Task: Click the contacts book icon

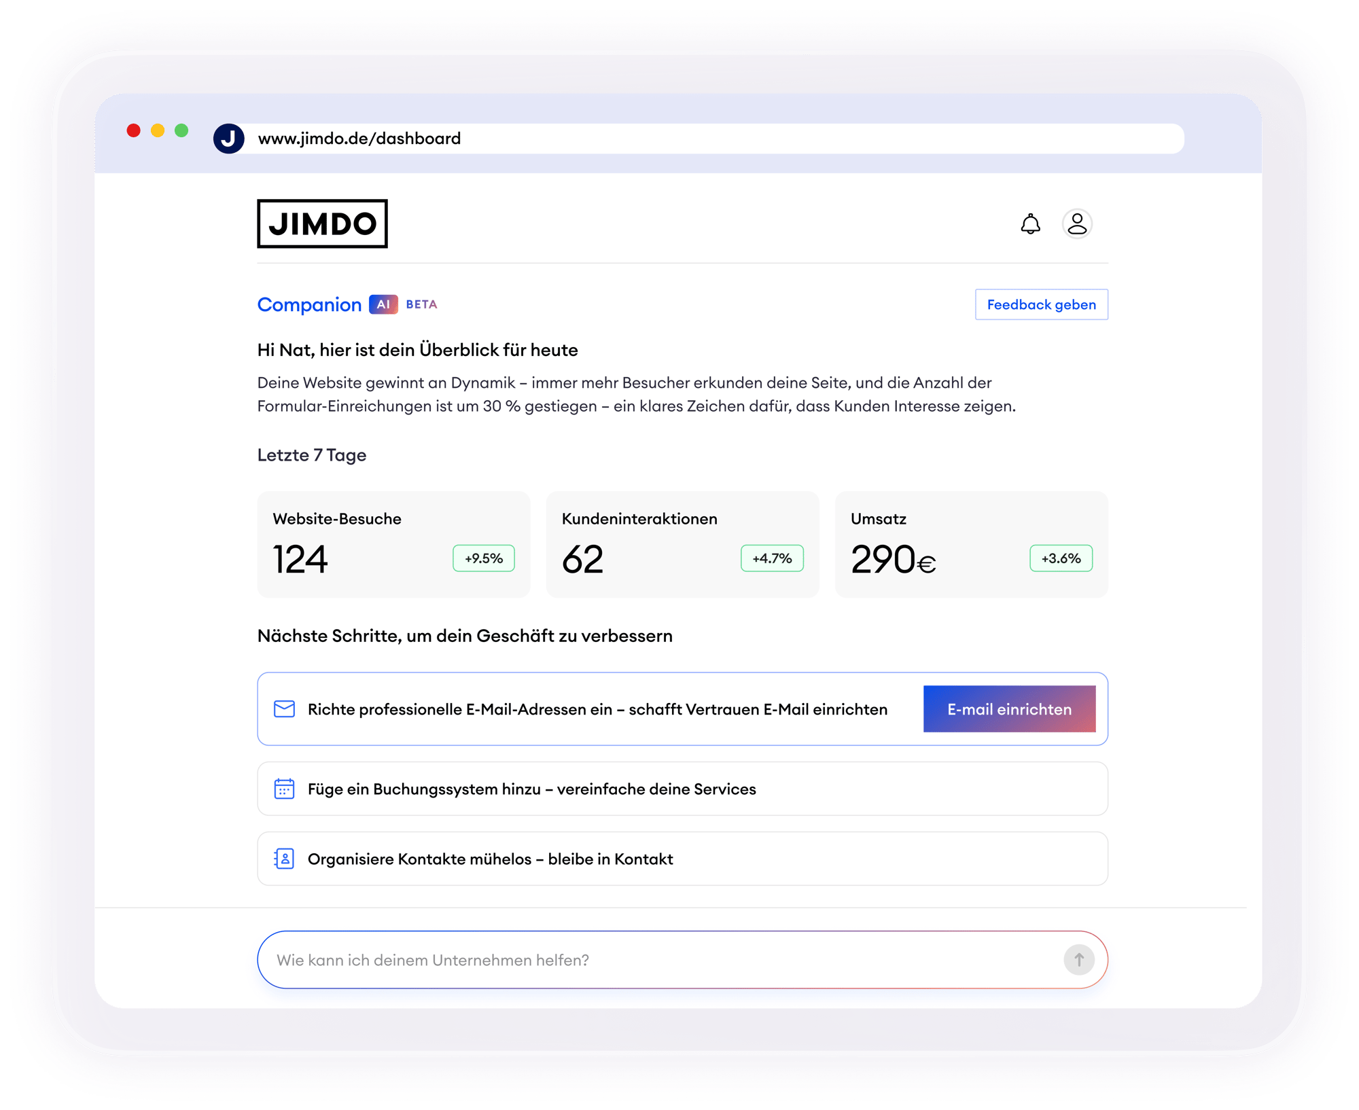Action: click(x=284, y=859)
